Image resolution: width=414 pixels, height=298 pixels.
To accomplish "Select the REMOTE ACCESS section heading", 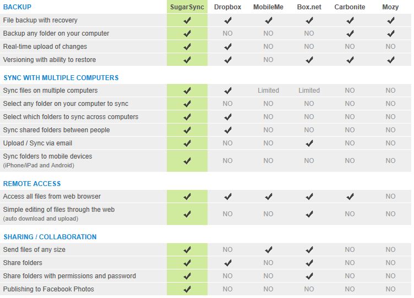I will 32,184.
